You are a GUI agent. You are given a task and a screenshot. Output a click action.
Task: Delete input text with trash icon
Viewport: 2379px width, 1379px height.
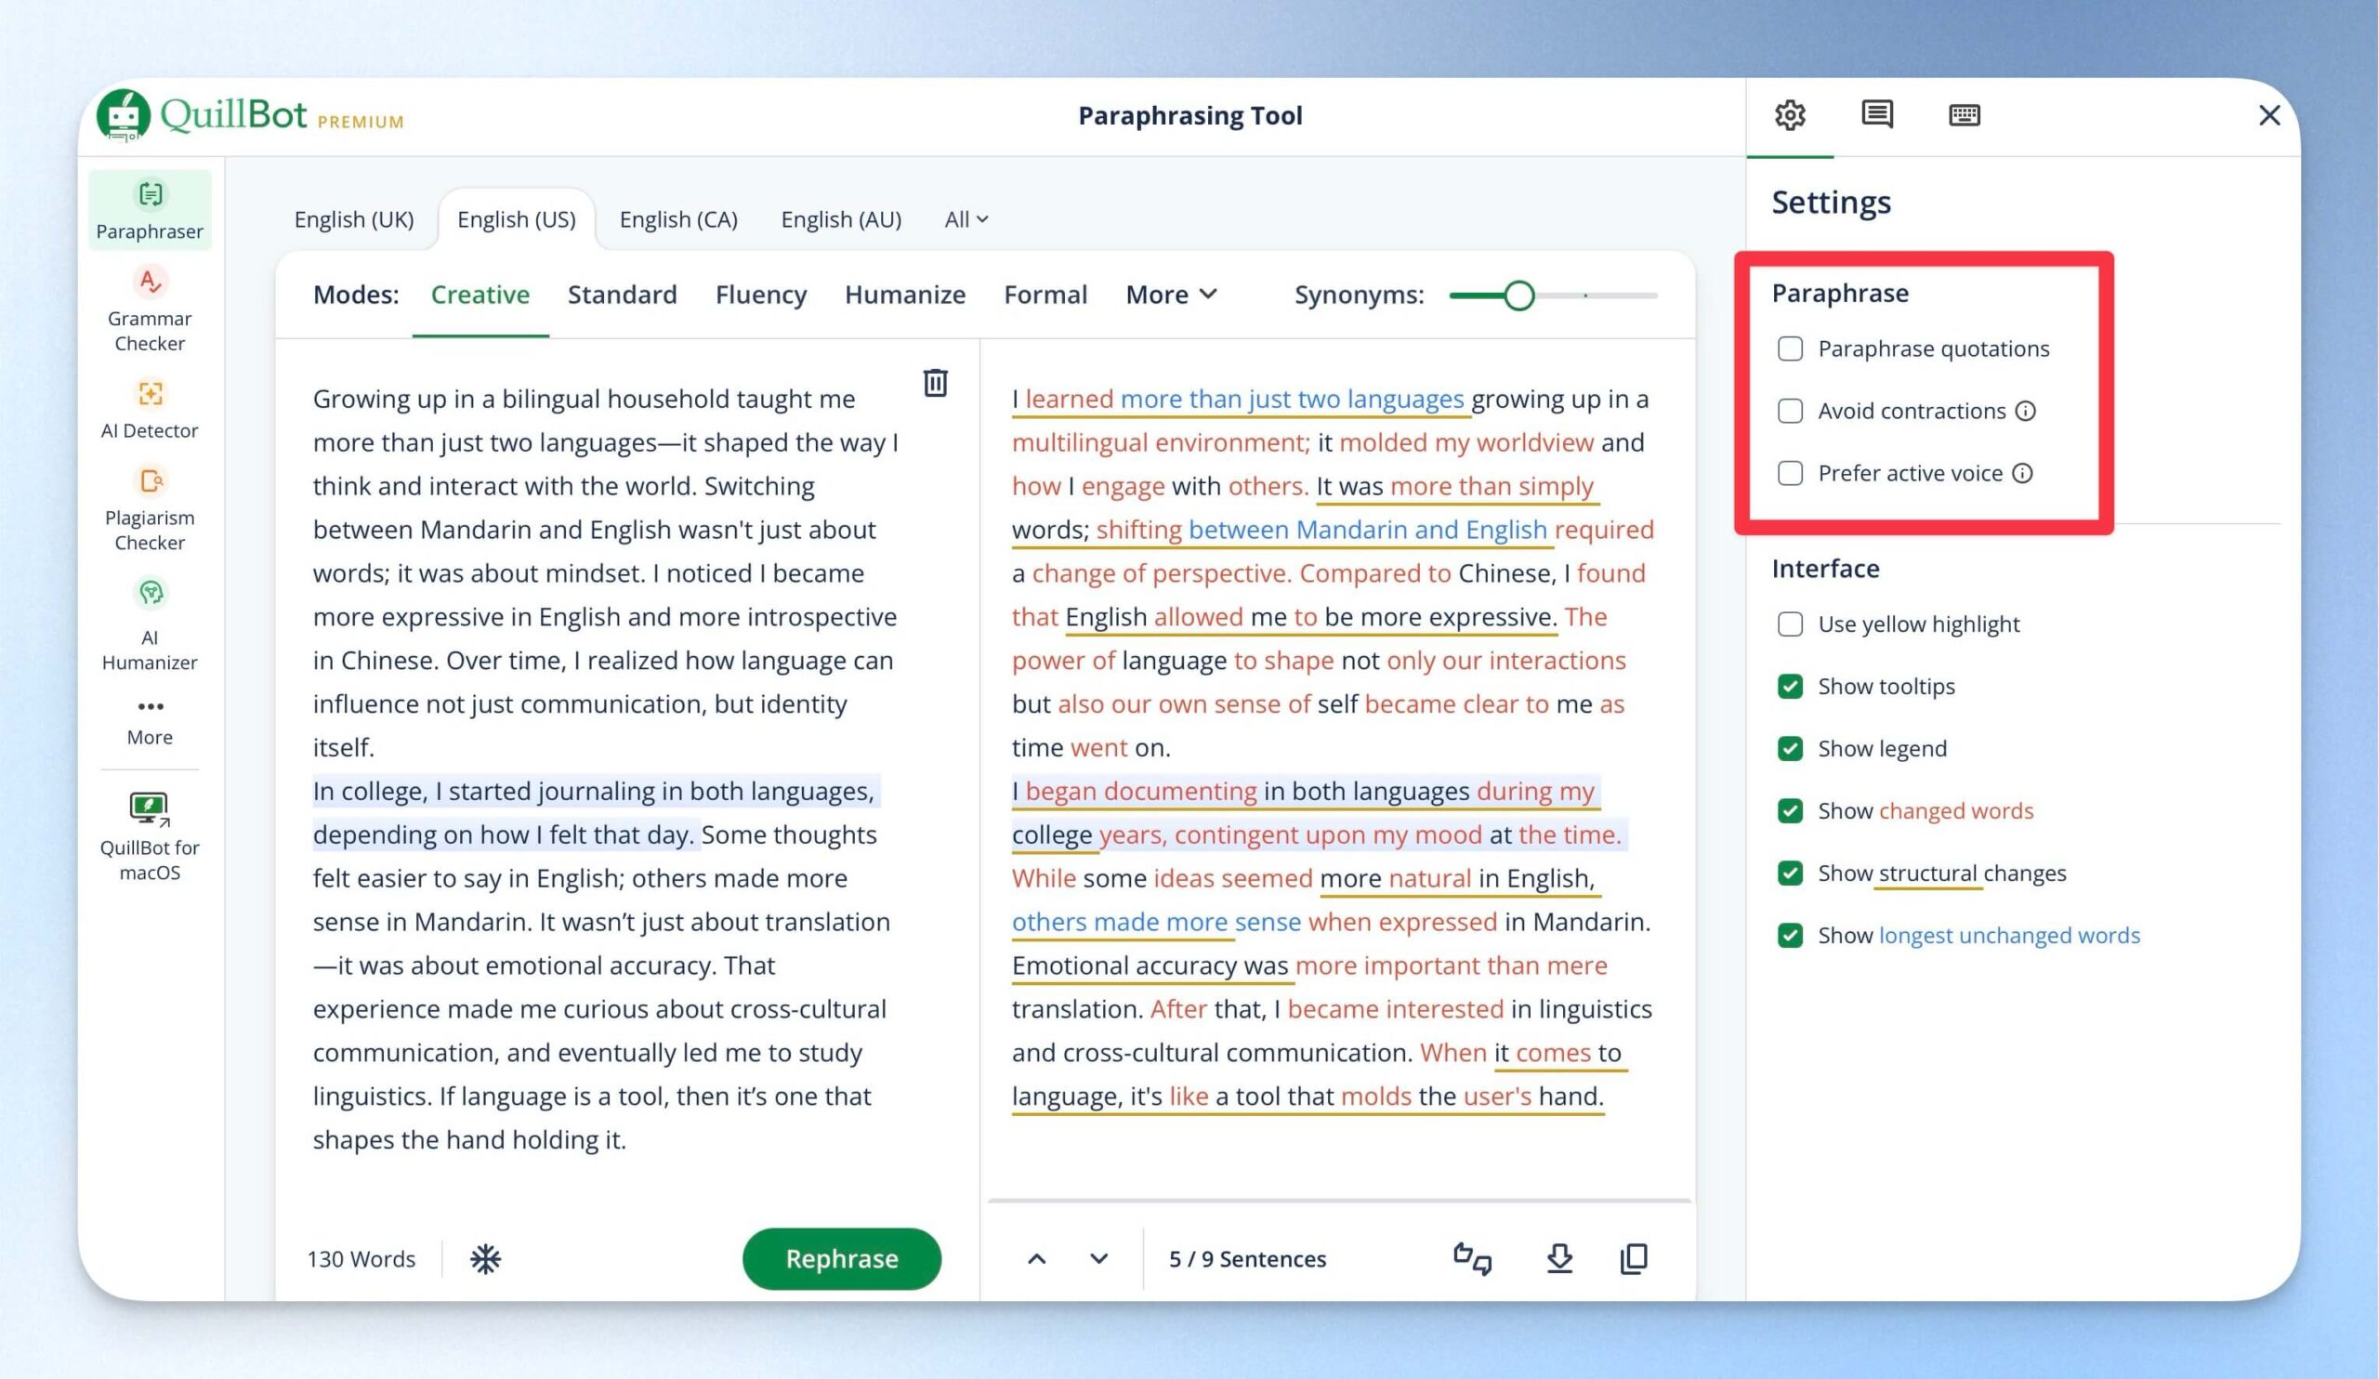(x=935, y=382)
